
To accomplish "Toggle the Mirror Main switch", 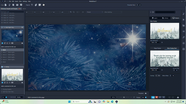I will tap(172, 76).
